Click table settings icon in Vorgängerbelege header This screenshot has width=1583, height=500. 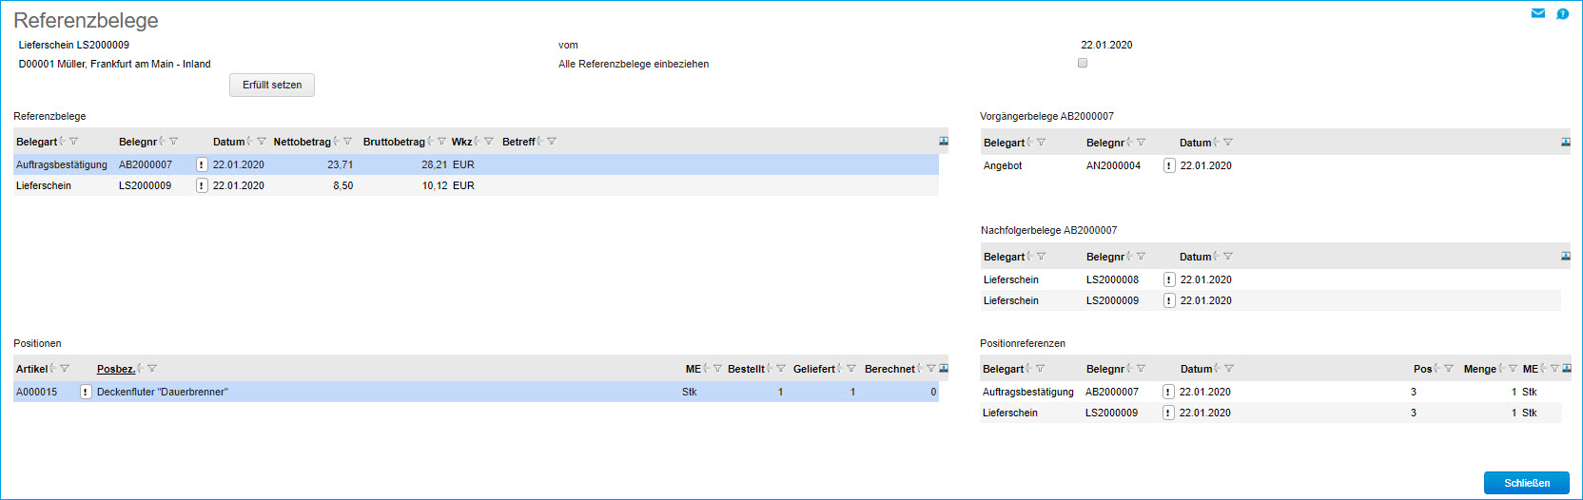(1566, 142)
